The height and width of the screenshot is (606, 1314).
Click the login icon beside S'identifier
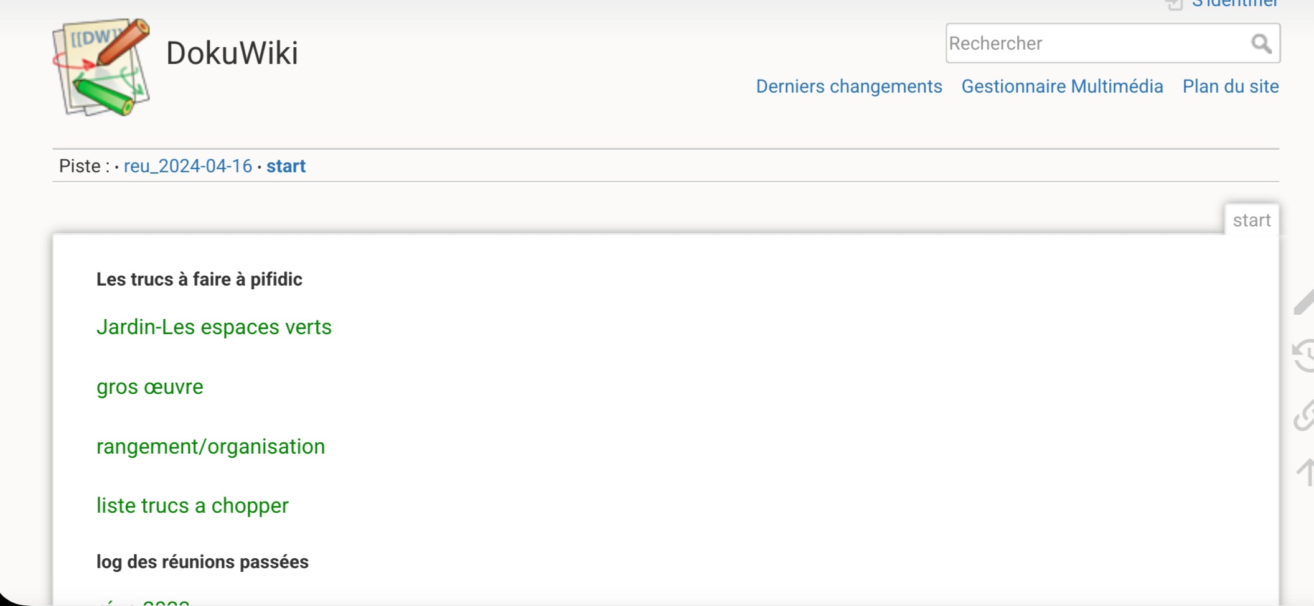[1174, 4]
